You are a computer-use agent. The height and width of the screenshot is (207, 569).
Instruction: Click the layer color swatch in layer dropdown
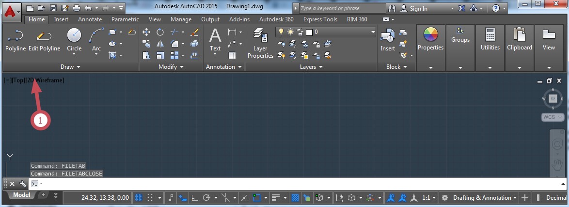(x=309, y=32)
